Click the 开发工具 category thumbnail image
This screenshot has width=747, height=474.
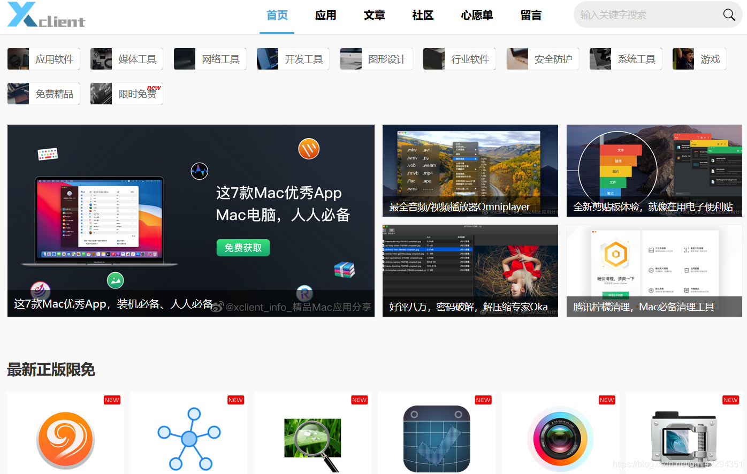(268, 59)
